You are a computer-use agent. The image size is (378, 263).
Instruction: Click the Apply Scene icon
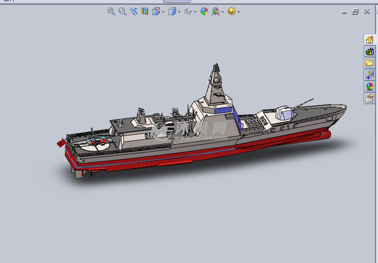tap(216, 11)
